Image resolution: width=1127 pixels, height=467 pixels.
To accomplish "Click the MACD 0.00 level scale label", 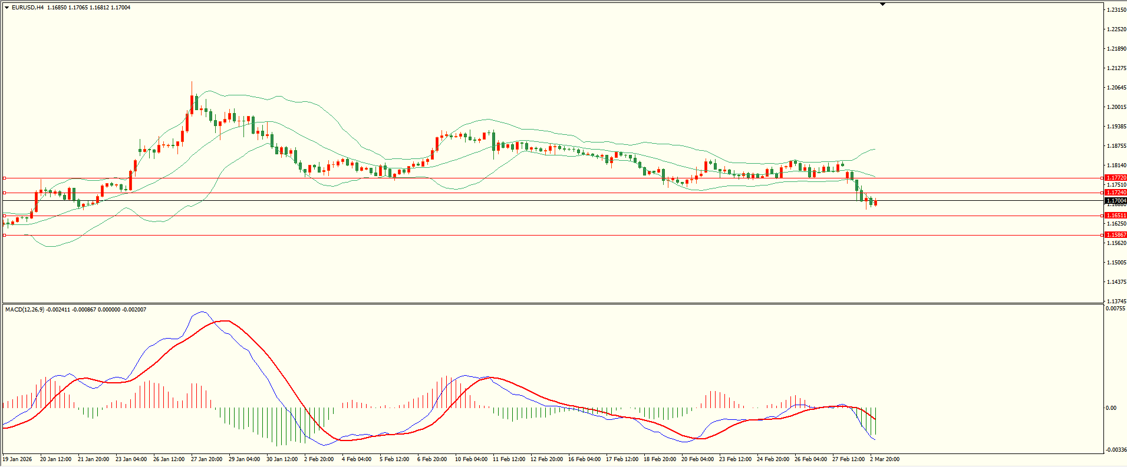I will (x=1111, y=408).
